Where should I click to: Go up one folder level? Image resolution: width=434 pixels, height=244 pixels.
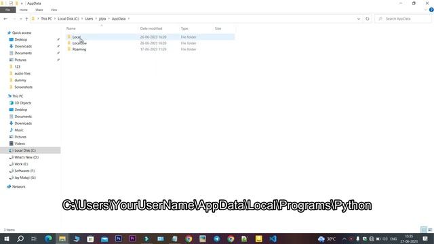[x=26, y=19]
